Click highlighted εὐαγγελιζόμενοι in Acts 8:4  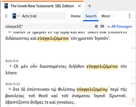pos(102,67)
